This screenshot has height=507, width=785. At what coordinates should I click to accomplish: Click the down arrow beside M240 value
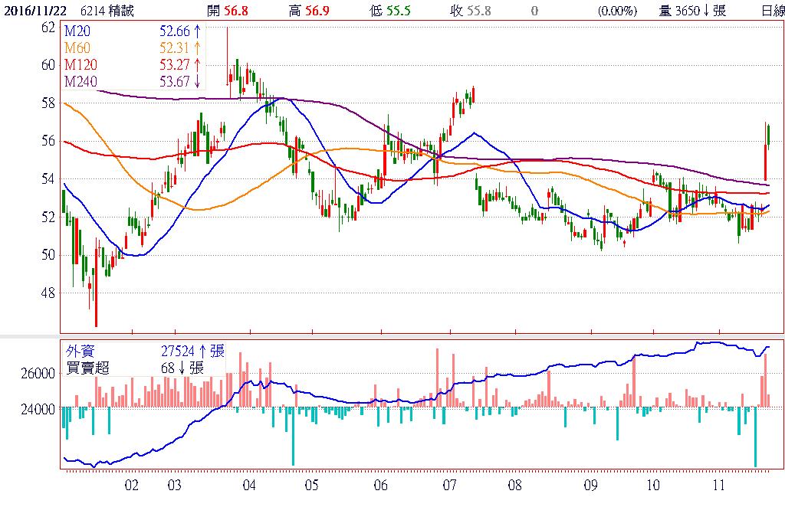(x=197, y=81)
